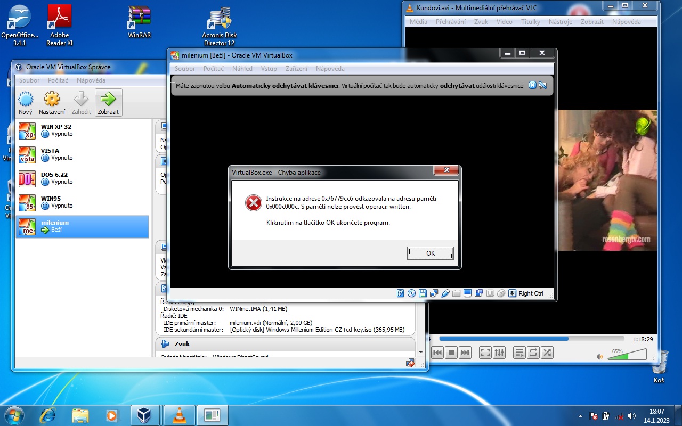
Task: Click VLC previous track button
Action: point(437,353)
